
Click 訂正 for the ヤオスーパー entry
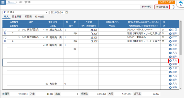(173, 30)
